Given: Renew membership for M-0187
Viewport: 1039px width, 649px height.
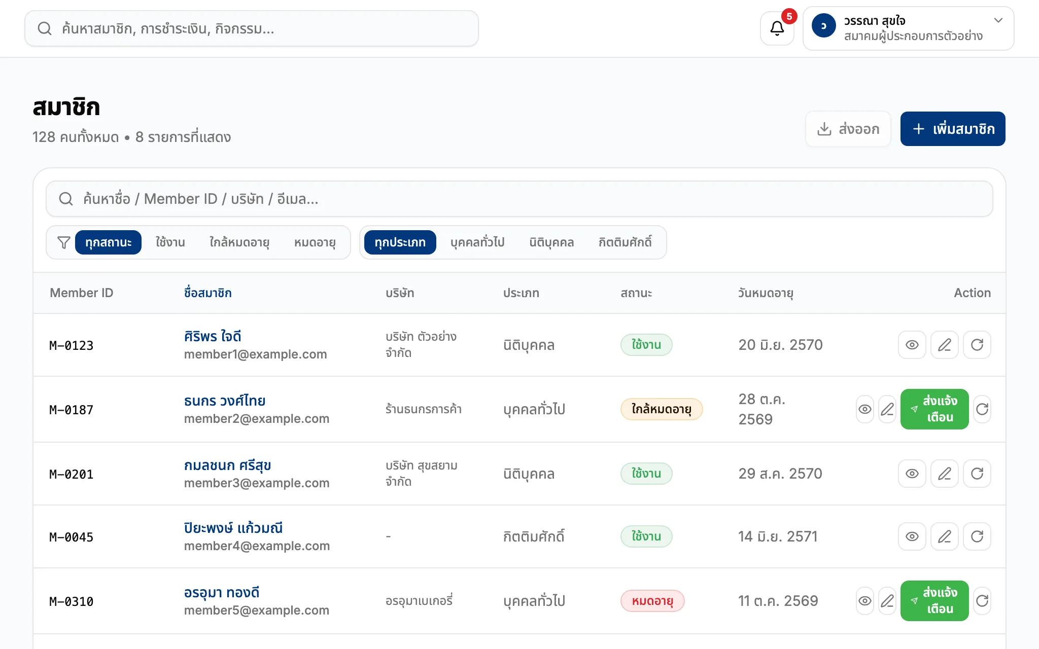Looking at the screenshot, I should tap(982, 409).
